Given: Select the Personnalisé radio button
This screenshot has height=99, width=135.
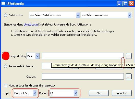Looking at the screenshot, I should point(6,66).
